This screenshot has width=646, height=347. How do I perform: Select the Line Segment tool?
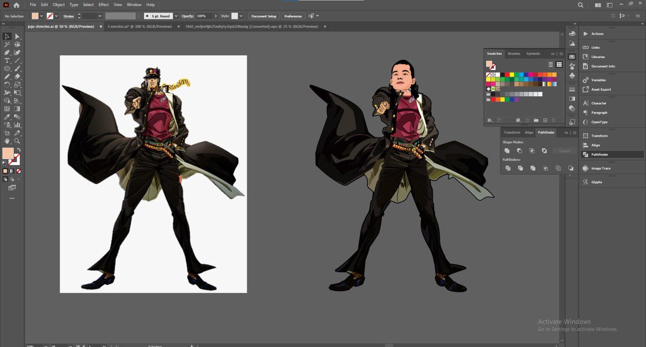(x=17, y=61)
